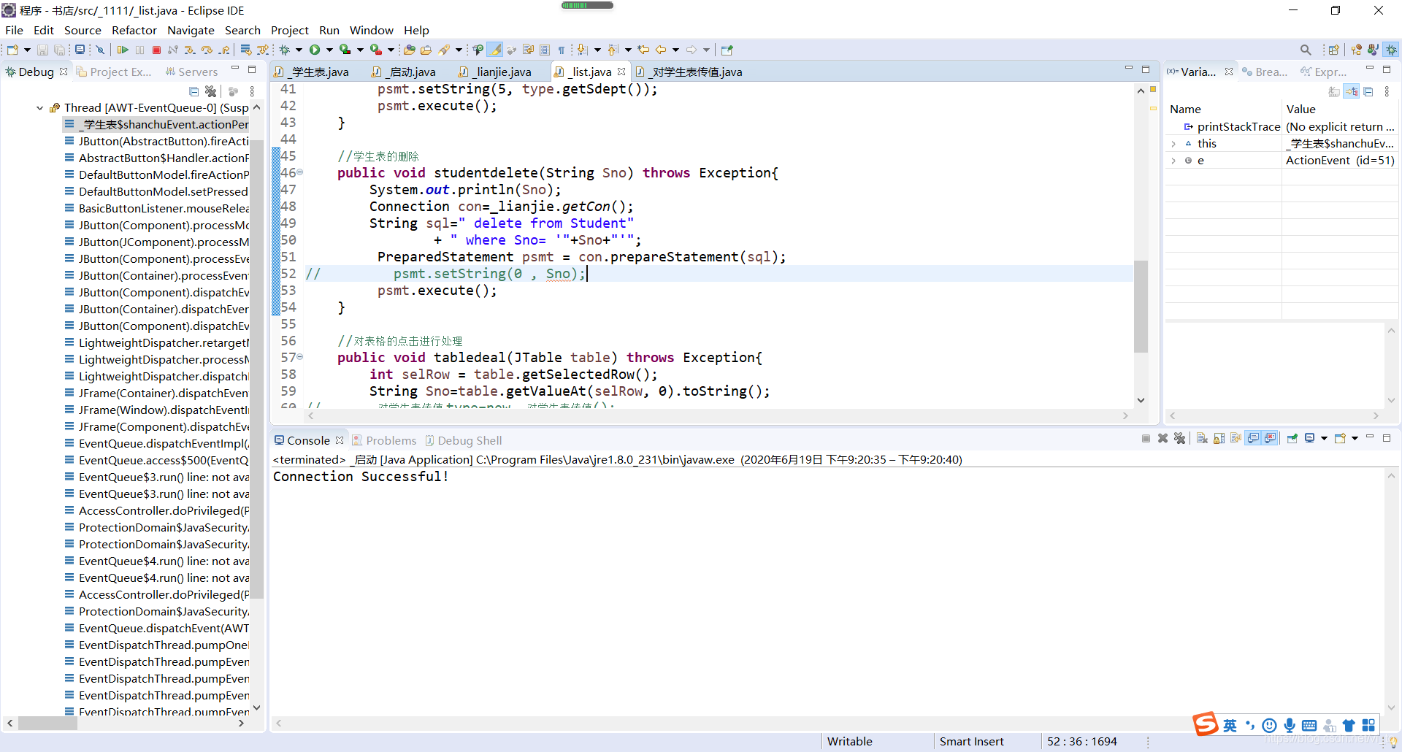The height and width of the screenshot is (752, 1402).
Task: Expand the 'e' ActionEvent variable row
Action: tap(1173, 161)
